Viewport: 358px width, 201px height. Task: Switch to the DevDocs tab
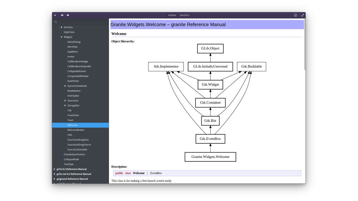point(184,15)
